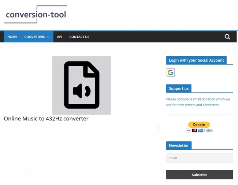
Task: Go to the Home menu item
Action: coord(12,37)
